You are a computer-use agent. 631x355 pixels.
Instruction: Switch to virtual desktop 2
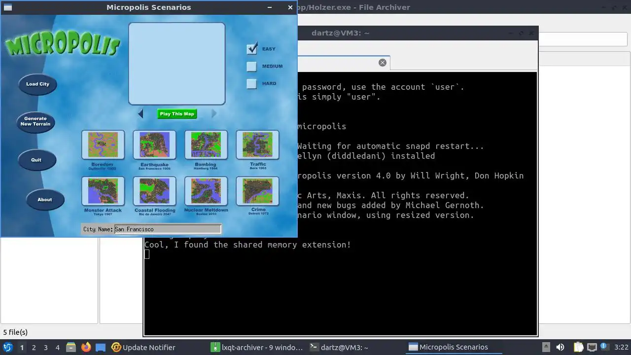(34, 348)
